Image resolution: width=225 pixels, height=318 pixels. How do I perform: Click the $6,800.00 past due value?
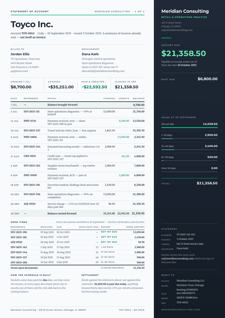(x=207, y=79)
